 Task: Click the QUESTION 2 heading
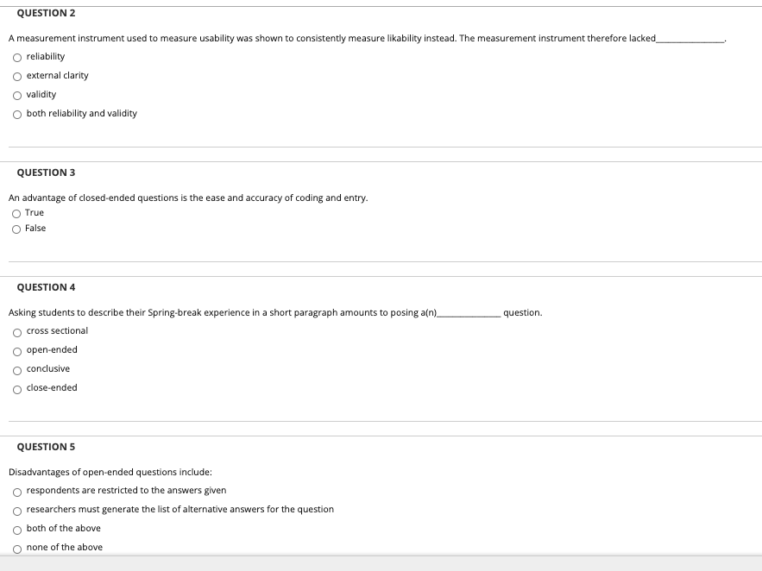point(46,13)
